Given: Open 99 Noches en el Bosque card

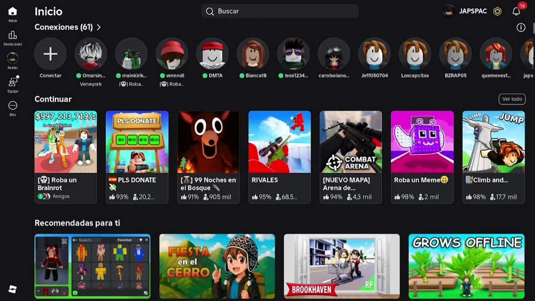Looking at the screenshot, I should [209, 157].
